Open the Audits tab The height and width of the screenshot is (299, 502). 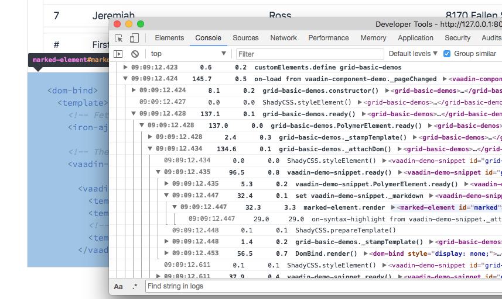click(491, 37)
